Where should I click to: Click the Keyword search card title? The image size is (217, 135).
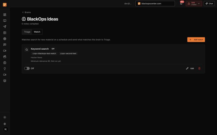40,49
